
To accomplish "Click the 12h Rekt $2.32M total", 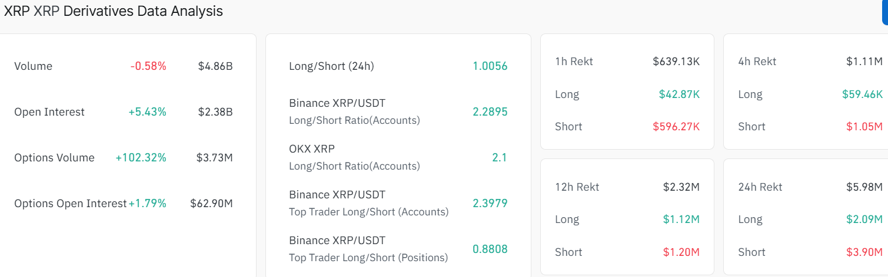I will click(x=681, y=187).
